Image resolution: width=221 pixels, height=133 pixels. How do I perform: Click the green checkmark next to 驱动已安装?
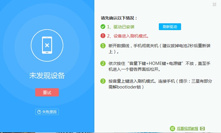[x=103, y=27]
